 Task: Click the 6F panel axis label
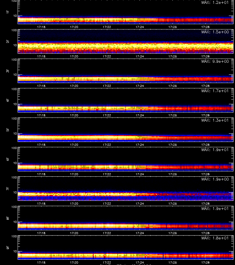tap(8, 159)
